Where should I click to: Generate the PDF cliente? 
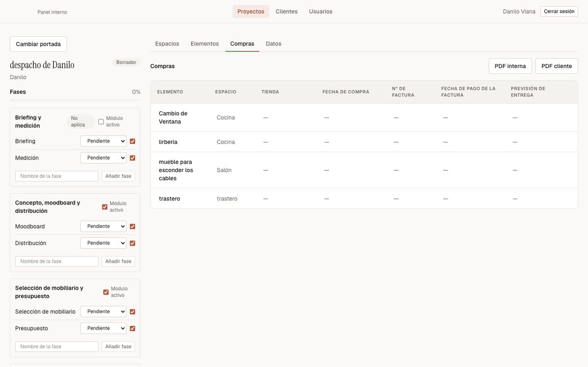[x=557, y=66]
